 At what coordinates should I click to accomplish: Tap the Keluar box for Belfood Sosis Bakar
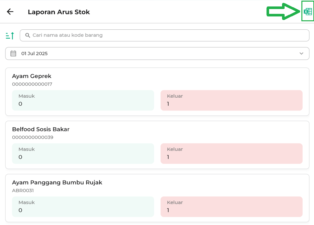(x=231, y=153)
